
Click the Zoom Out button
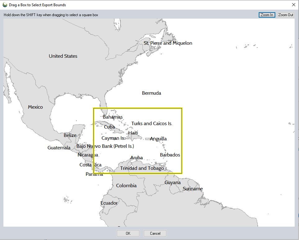click(x=286, y=15)
